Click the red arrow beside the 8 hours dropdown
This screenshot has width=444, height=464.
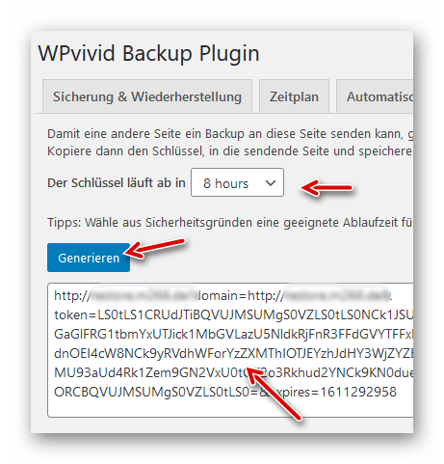(326, 187)
